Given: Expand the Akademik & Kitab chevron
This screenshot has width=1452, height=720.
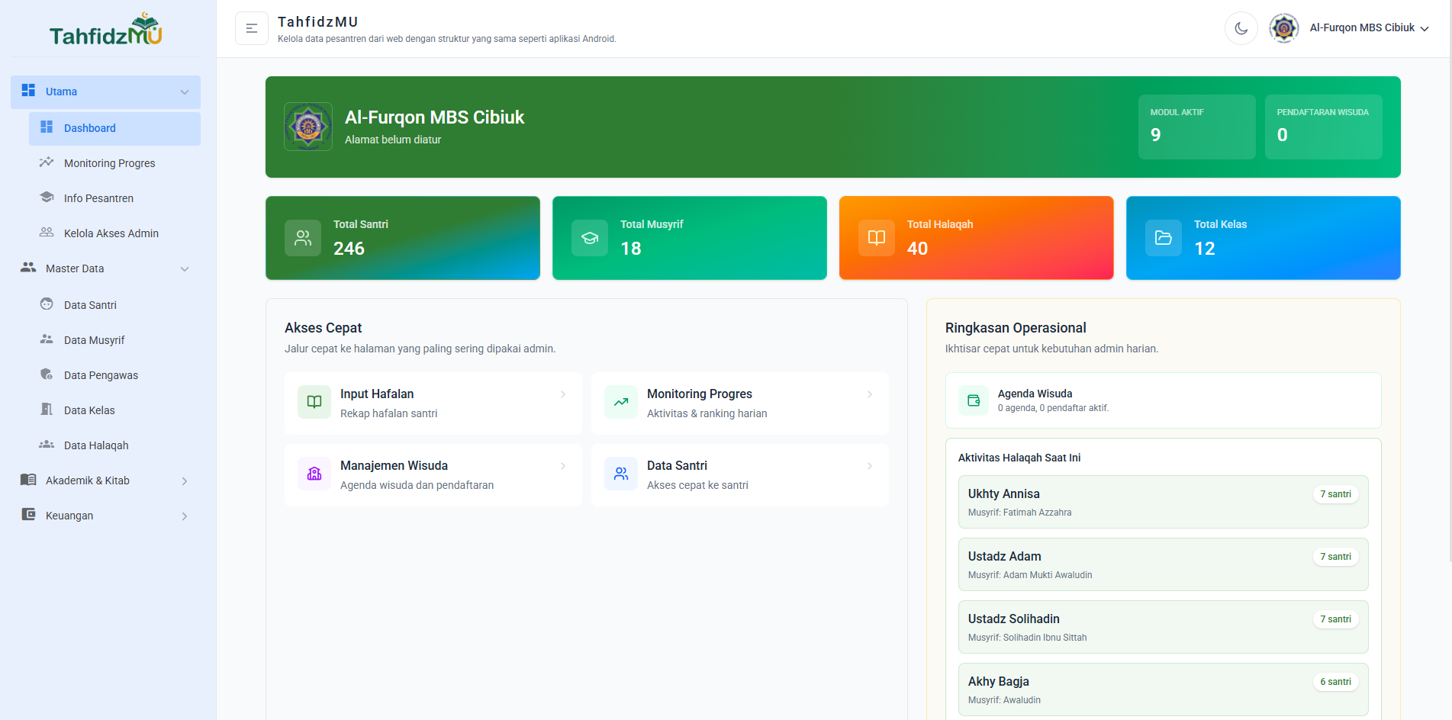Looking at the screenshot, I should click(x=185, y=481).
